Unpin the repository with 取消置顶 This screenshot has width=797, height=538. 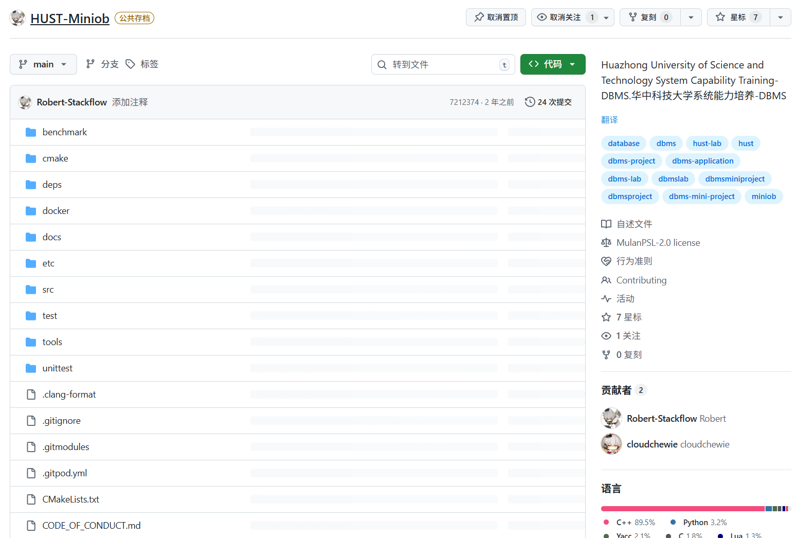496,17
